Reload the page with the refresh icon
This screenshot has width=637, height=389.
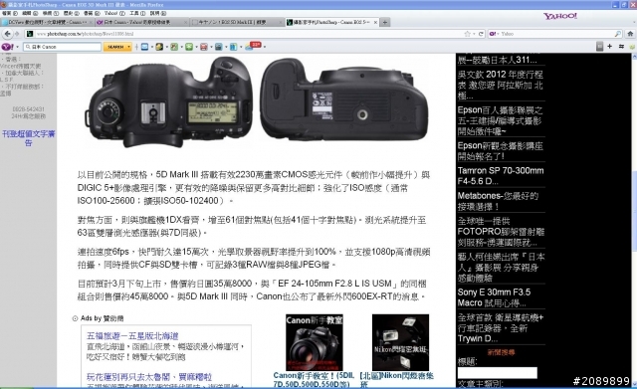(481, 34)
